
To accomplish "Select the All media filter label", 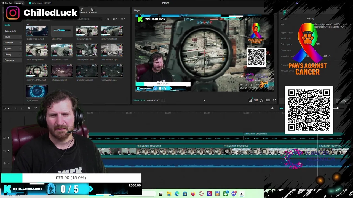I will click(x=28, y=24).
